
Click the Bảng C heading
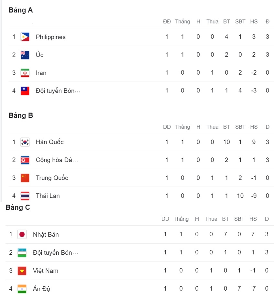[x=18, y=207]
